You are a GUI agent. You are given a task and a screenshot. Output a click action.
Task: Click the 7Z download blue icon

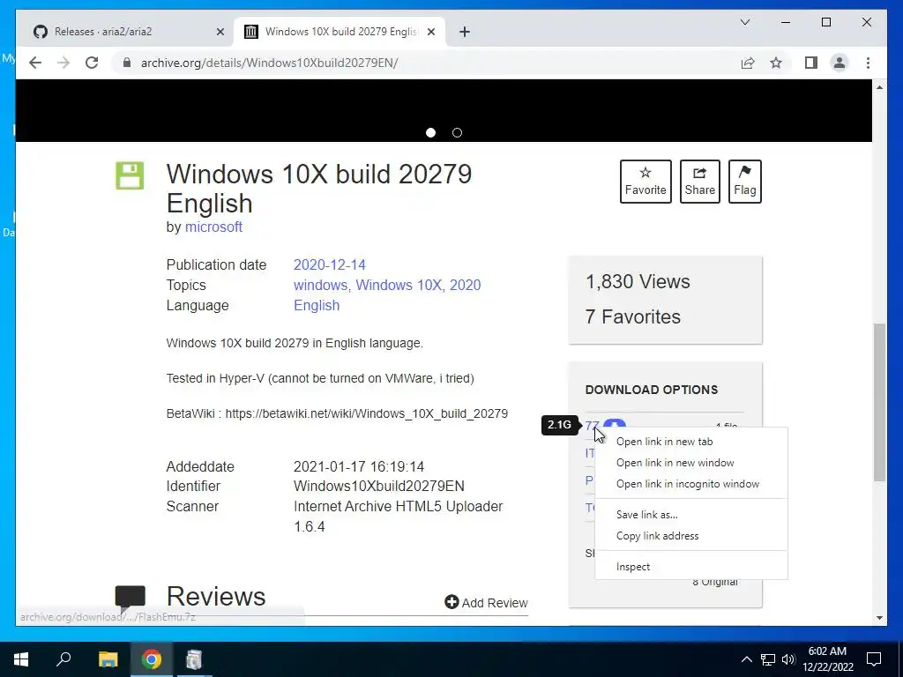615,424
